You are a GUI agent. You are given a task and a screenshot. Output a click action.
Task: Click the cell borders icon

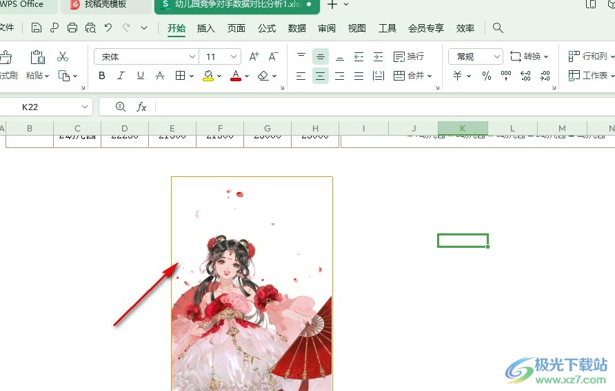point(180,76)
